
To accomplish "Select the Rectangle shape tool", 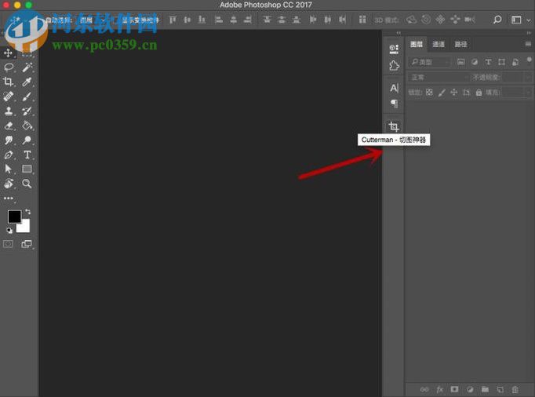I will pyautogui.click(x=27, y=169).
